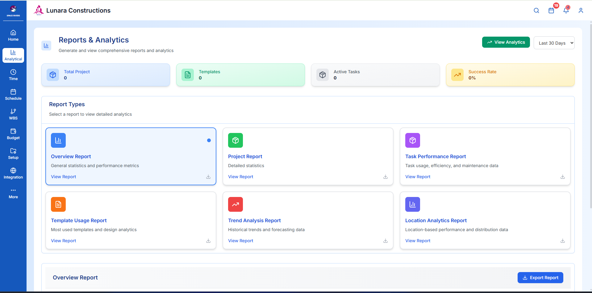Open the Budget section in sidebar
Image resolution: width=592 pixels, height=293 pixels.
13,134
